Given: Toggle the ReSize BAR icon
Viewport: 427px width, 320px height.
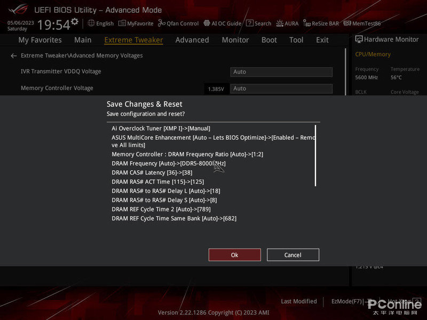Looking at the screenshot, I should click(306, 23).
